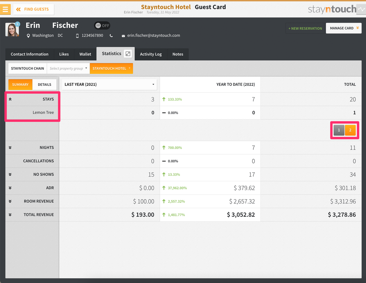Switch to Details view
366x283 pixels.
point(45,85)
